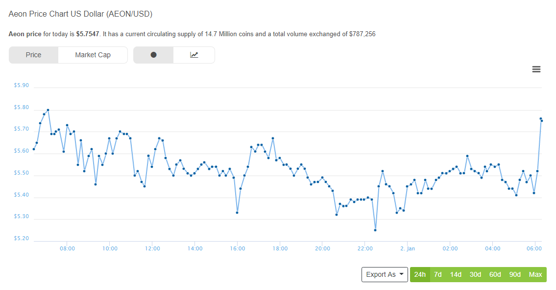Switch to the line chart display mode

tap(194, 55)
